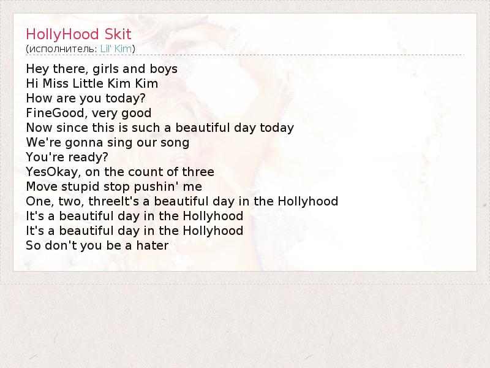Click on "How are you today?" line
Screen dimensions: 490x368
point(86,98)
